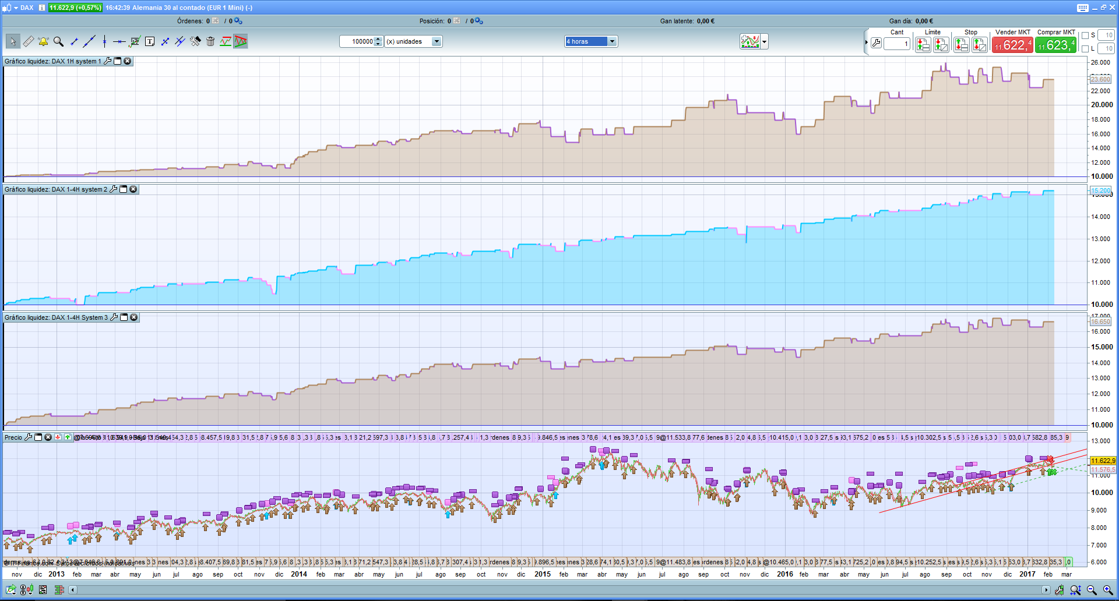Click the alarm bell icon
Image resolution: width=1119 pixels, height=601 pixels.
tap(43, 41)
